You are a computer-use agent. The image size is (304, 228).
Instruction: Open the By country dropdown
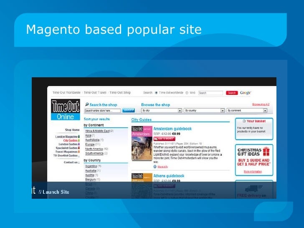point(204,111)
